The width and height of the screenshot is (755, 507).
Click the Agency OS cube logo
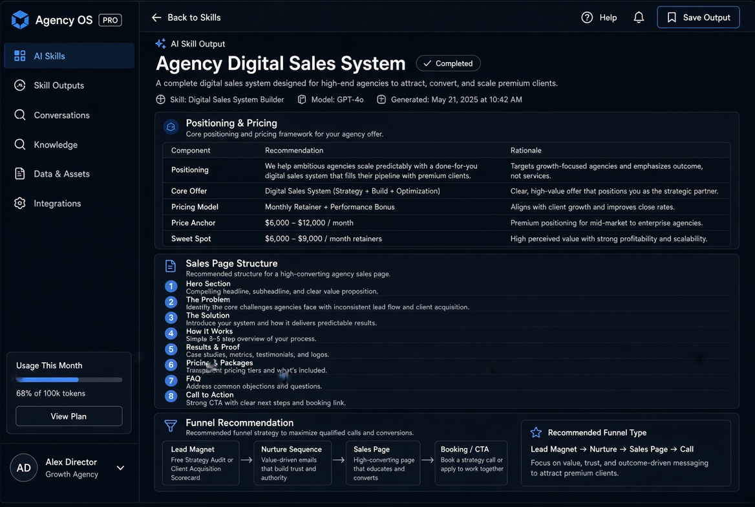[20, 20]
